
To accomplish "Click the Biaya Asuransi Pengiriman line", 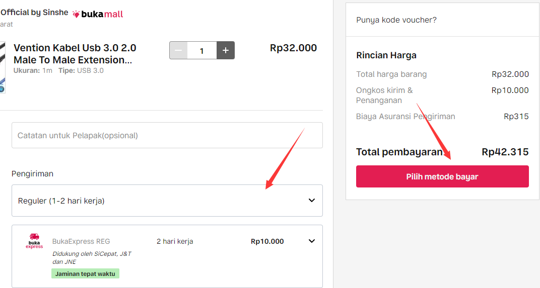I will 406,117.
